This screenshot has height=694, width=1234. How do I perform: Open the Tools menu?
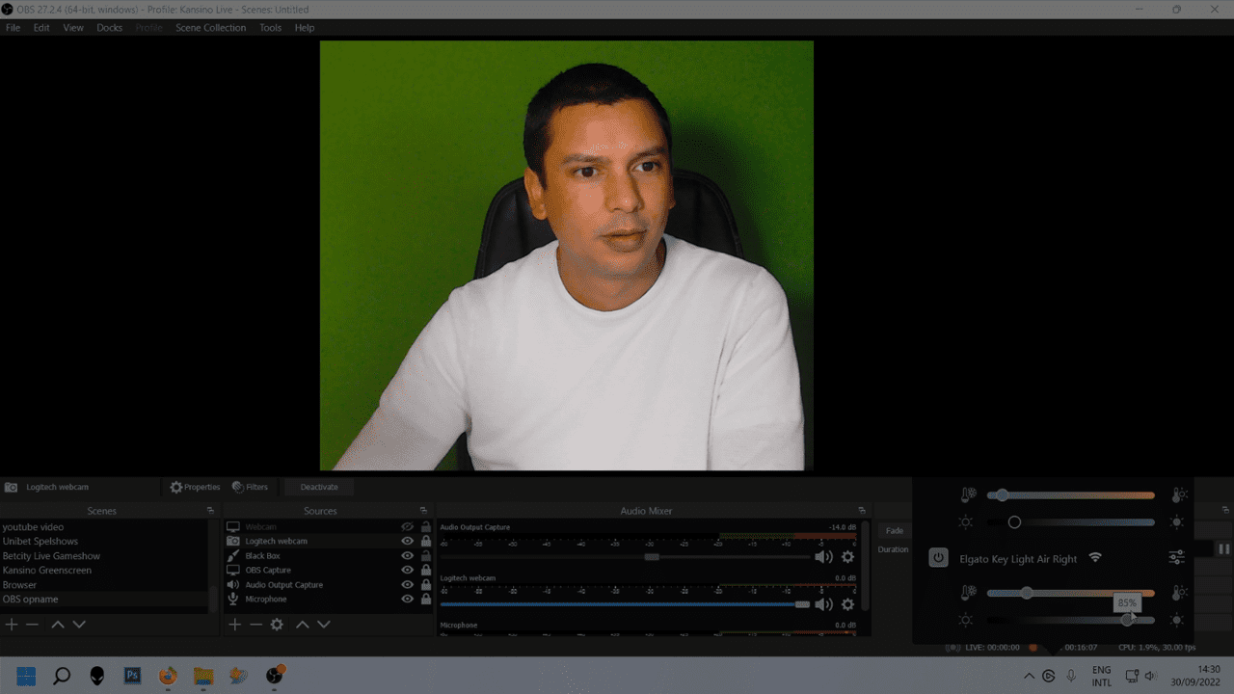270,28
